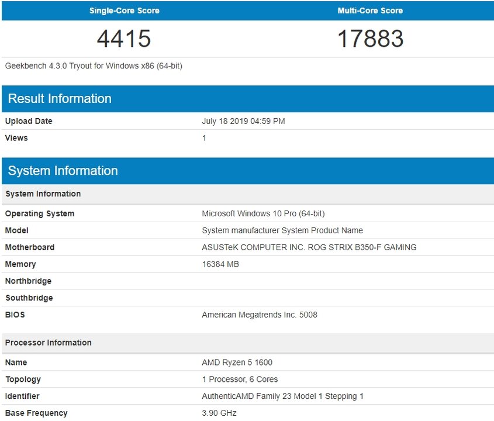Select Microsoft Windows 10 Pro (64-bit) value
This screenshot has width=494, height=421.
(x=263, y=213)
